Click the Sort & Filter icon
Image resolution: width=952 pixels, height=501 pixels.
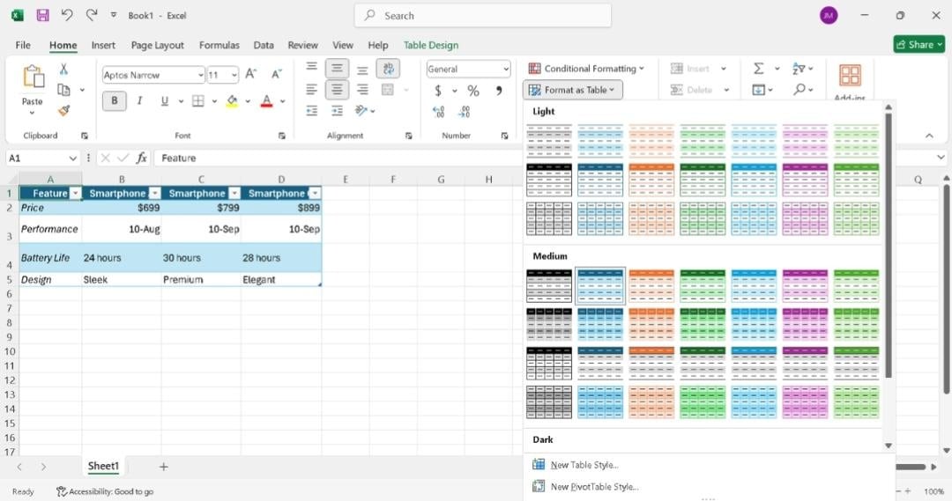pos(799,69)
